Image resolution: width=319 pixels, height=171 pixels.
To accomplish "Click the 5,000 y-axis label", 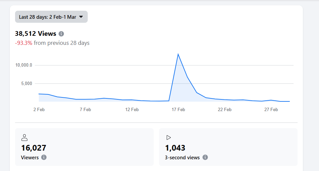I will coord(26,83).
